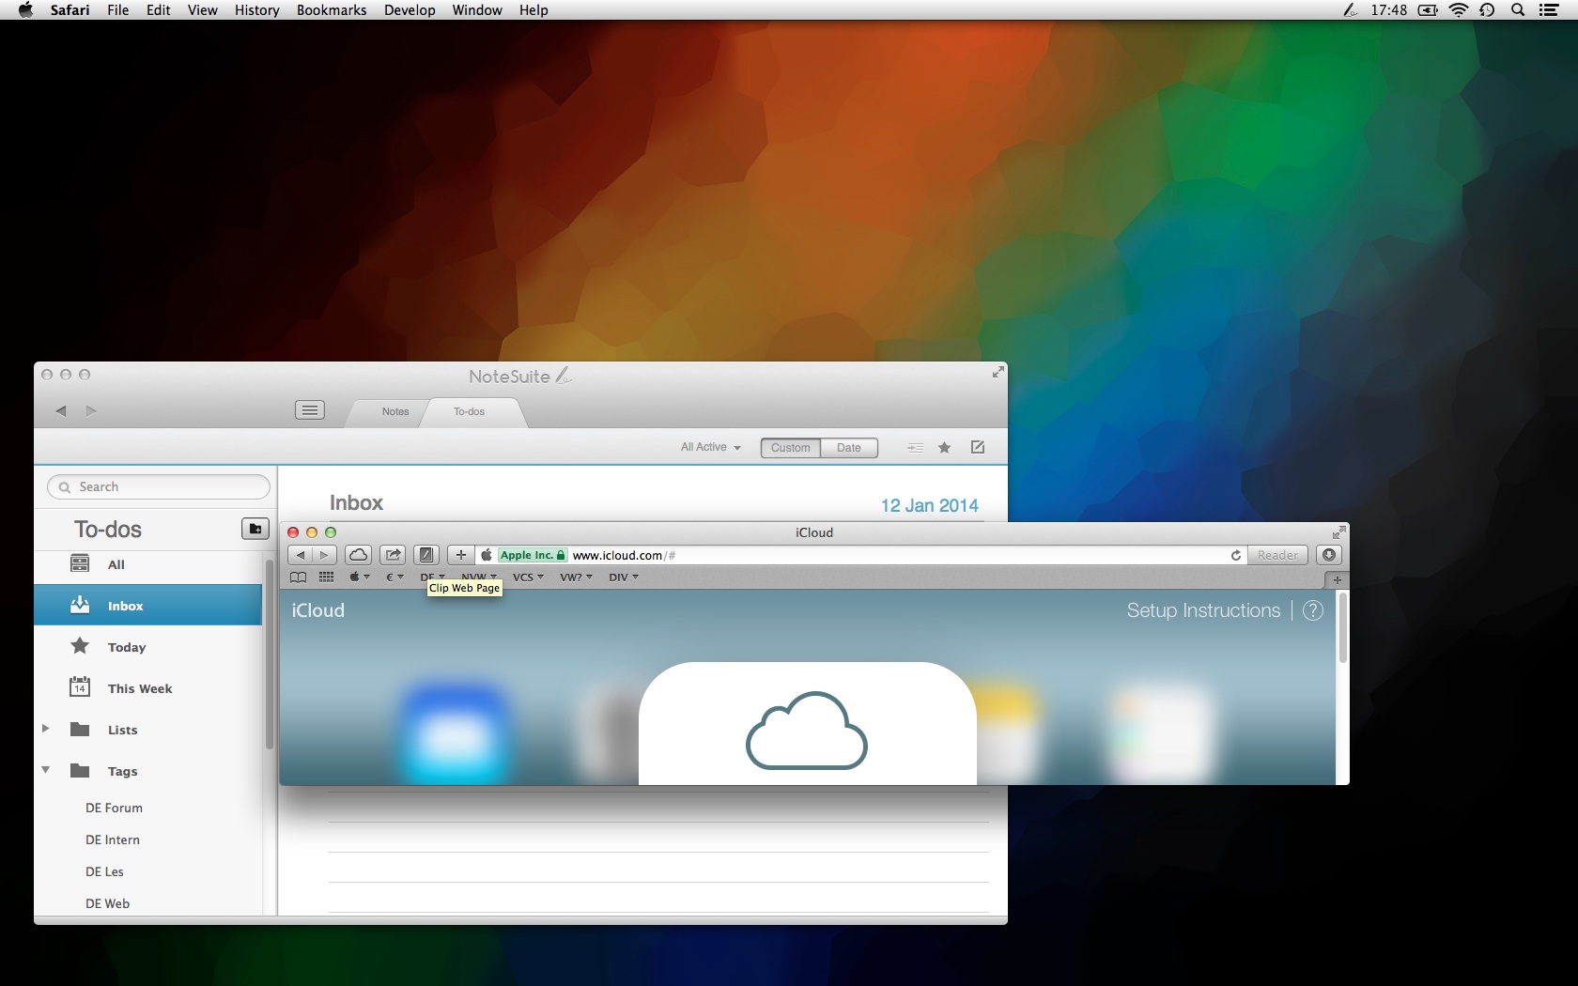Click the Wi-Fi status icon

coord(1459,9)
